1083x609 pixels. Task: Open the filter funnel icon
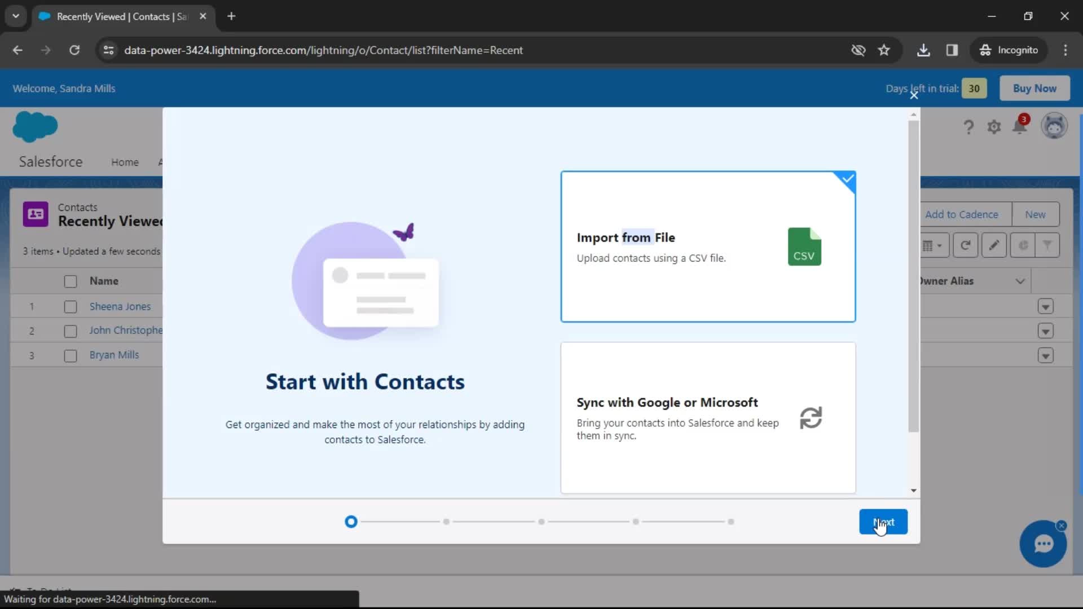1047,245
